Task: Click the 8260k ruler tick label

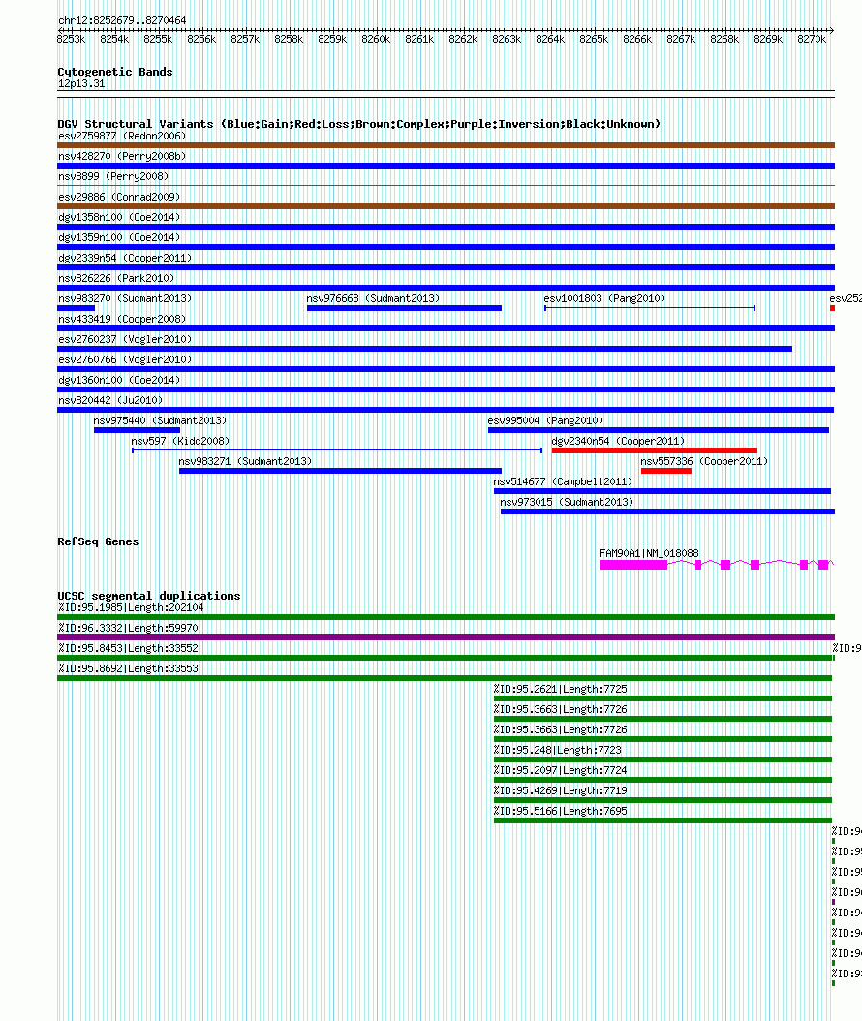Action: pos(376,39)
